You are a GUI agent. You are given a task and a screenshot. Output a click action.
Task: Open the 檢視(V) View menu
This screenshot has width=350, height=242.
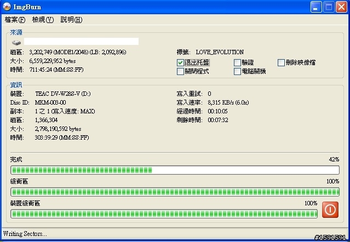[x=43, y=20]
